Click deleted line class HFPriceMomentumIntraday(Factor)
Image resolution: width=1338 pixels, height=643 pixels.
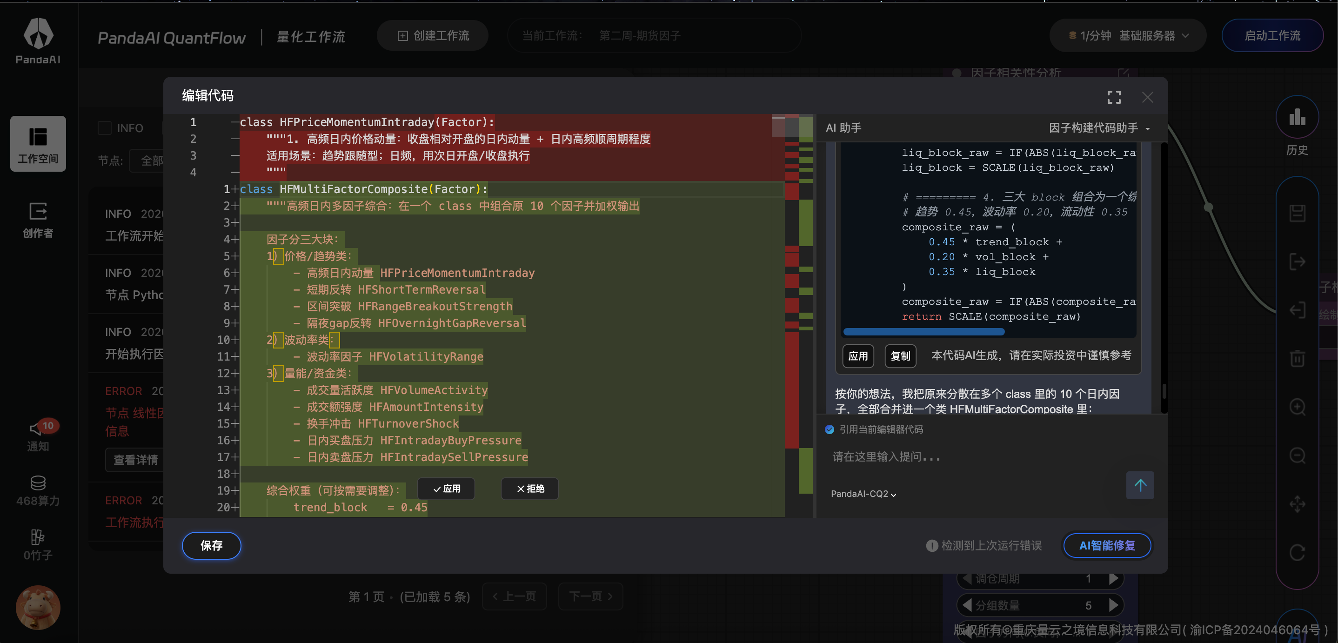click(367, 122)
